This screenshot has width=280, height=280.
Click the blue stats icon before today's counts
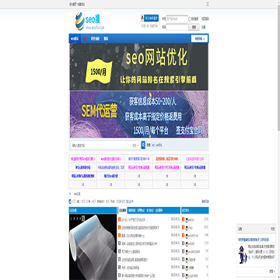tap(70, 201)
